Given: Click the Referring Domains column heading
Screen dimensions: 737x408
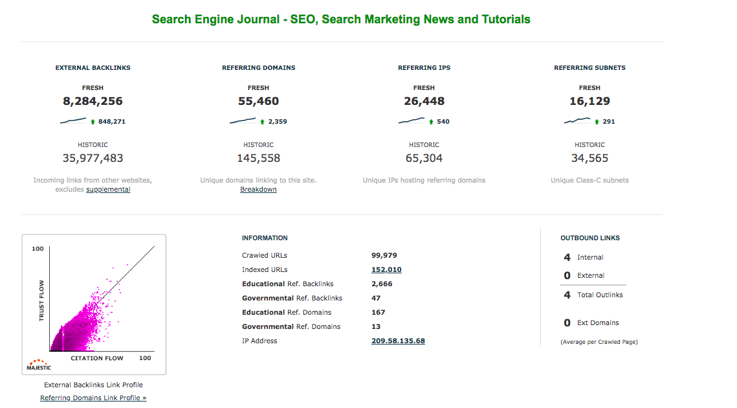Looking at the screenshot, I should (259, 68).
